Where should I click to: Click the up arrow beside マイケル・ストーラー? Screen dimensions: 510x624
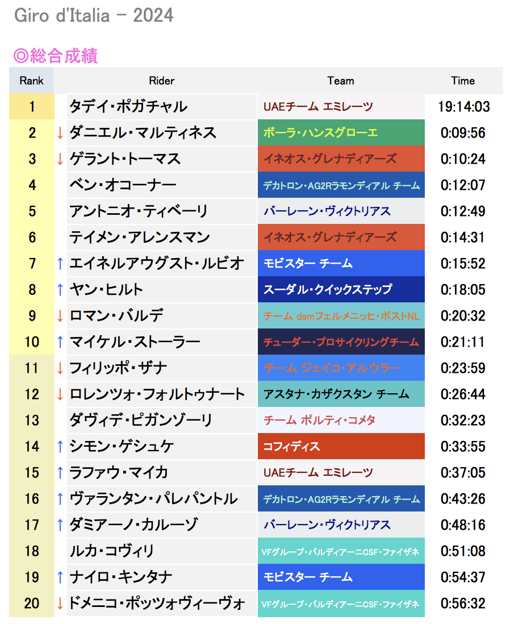point(60,342)
